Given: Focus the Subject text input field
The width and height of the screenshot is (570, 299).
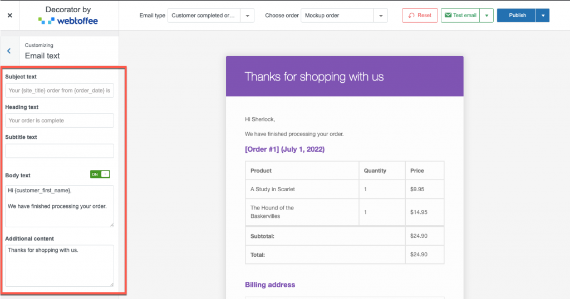Looking at the screenshot, I should (x=60, y=91).
